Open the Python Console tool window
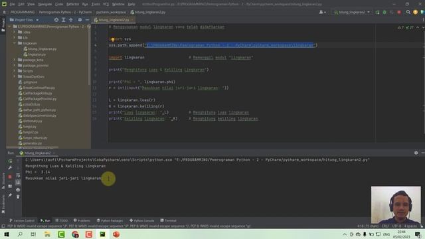425x239 pixels. (x=141, y=220)
